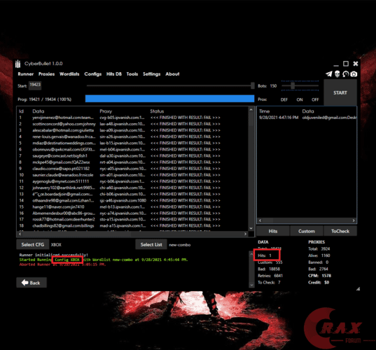The image size is (376, 350).
Task: Select runner row with Id 10
Action: tap(132, 175)
